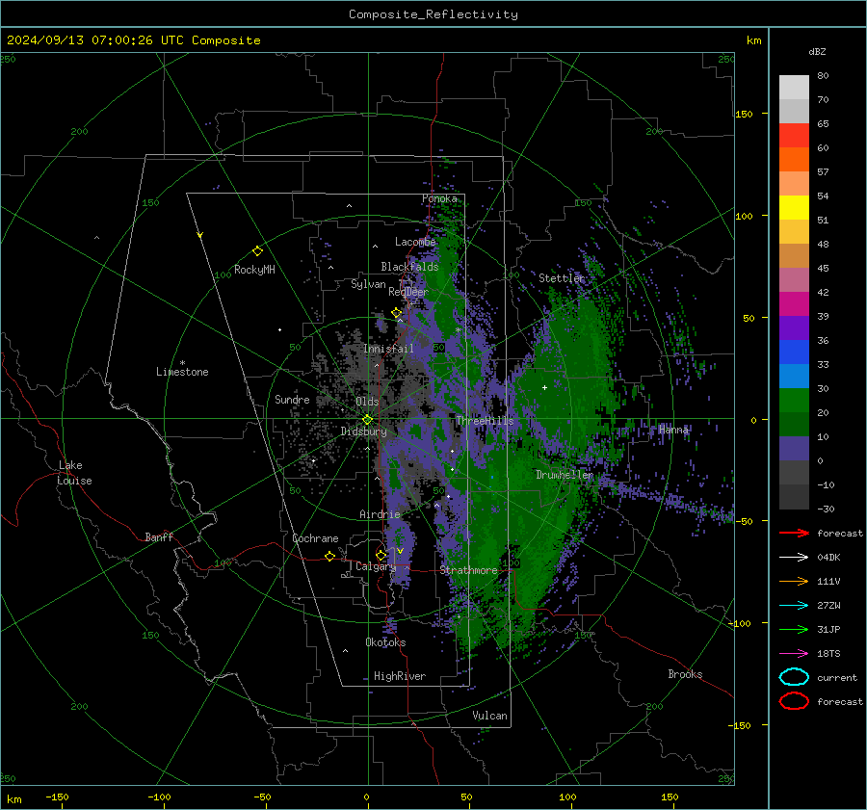Click the HighRiver town label
This screenshot has width=867, height=810.
click(x=400, y=676)
